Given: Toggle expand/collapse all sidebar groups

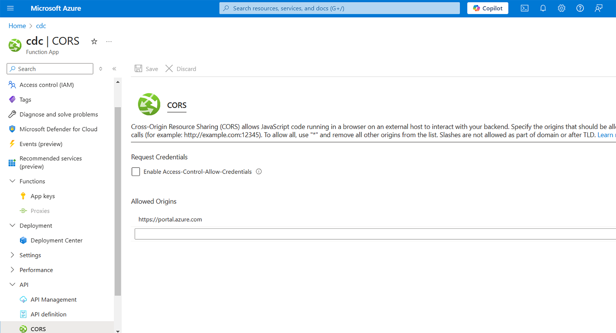Looking at the screenshot, I should pos(101,69).
